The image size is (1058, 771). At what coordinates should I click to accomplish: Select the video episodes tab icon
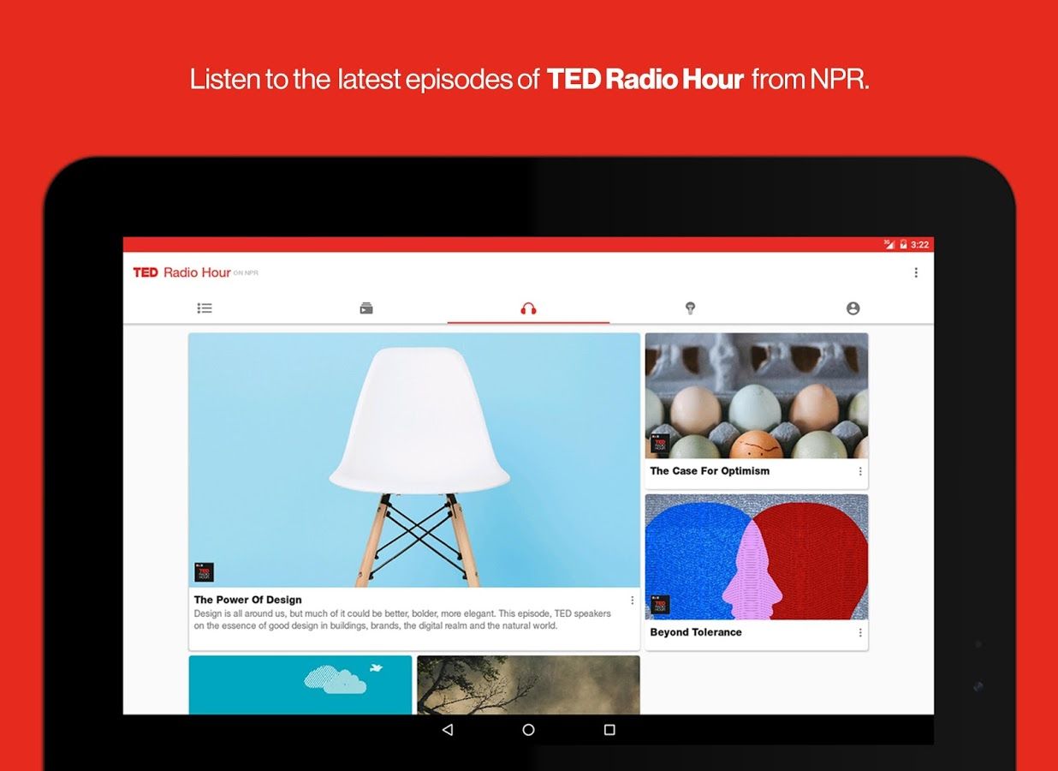pos(366,308)
